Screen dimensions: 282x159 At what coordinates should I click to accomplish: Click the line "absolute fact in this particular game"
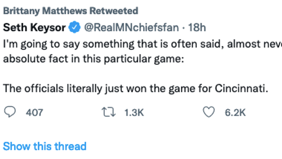pyautogui.click(x=94, y=59)
